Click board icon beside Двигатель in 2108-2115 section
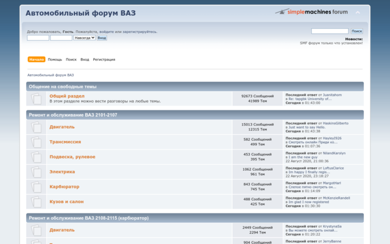The width and height of the screenshot is (390, 244). click(37, 231)
